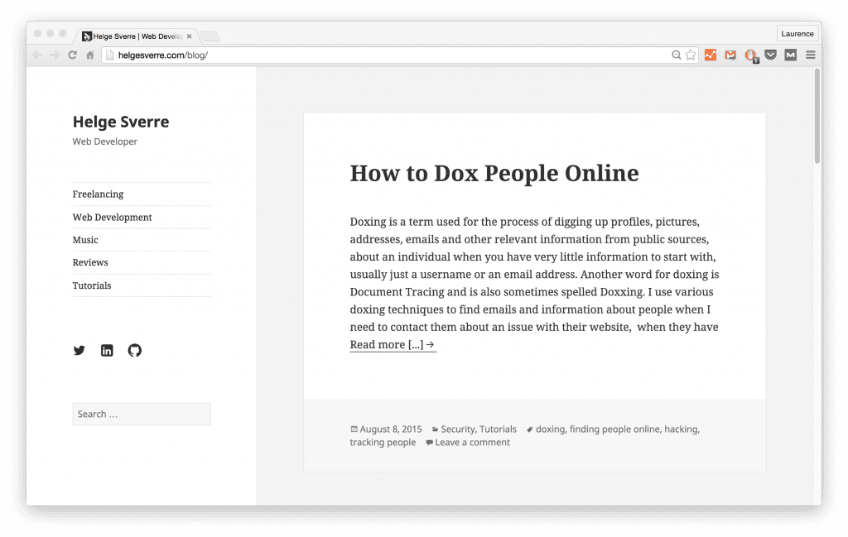Click the August 8, 2015 post date
This screenshot has height=537, width=848.
[391, 429]
